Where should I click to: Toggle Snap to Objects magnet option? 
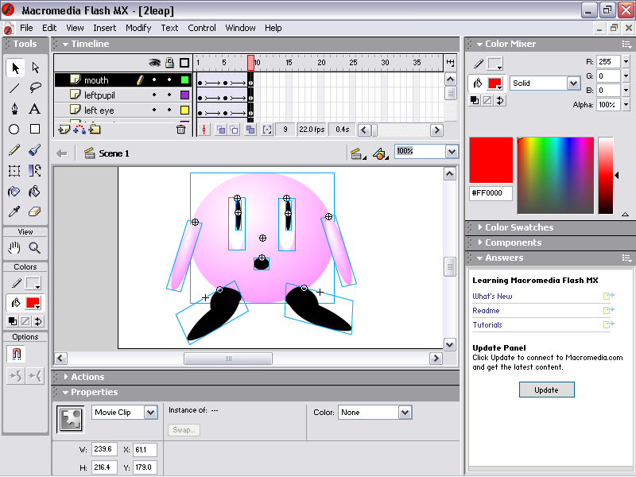point(14,354)
